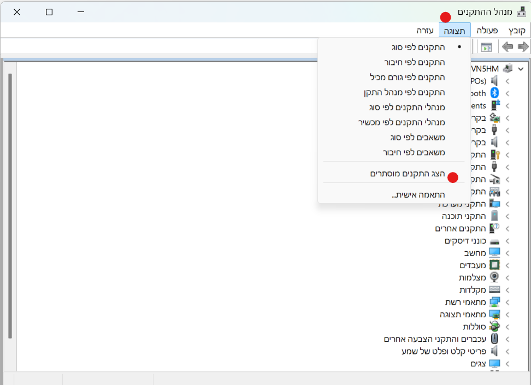Choose 'התקנים לפי חיבור' view option

click(x=414, y=62)
